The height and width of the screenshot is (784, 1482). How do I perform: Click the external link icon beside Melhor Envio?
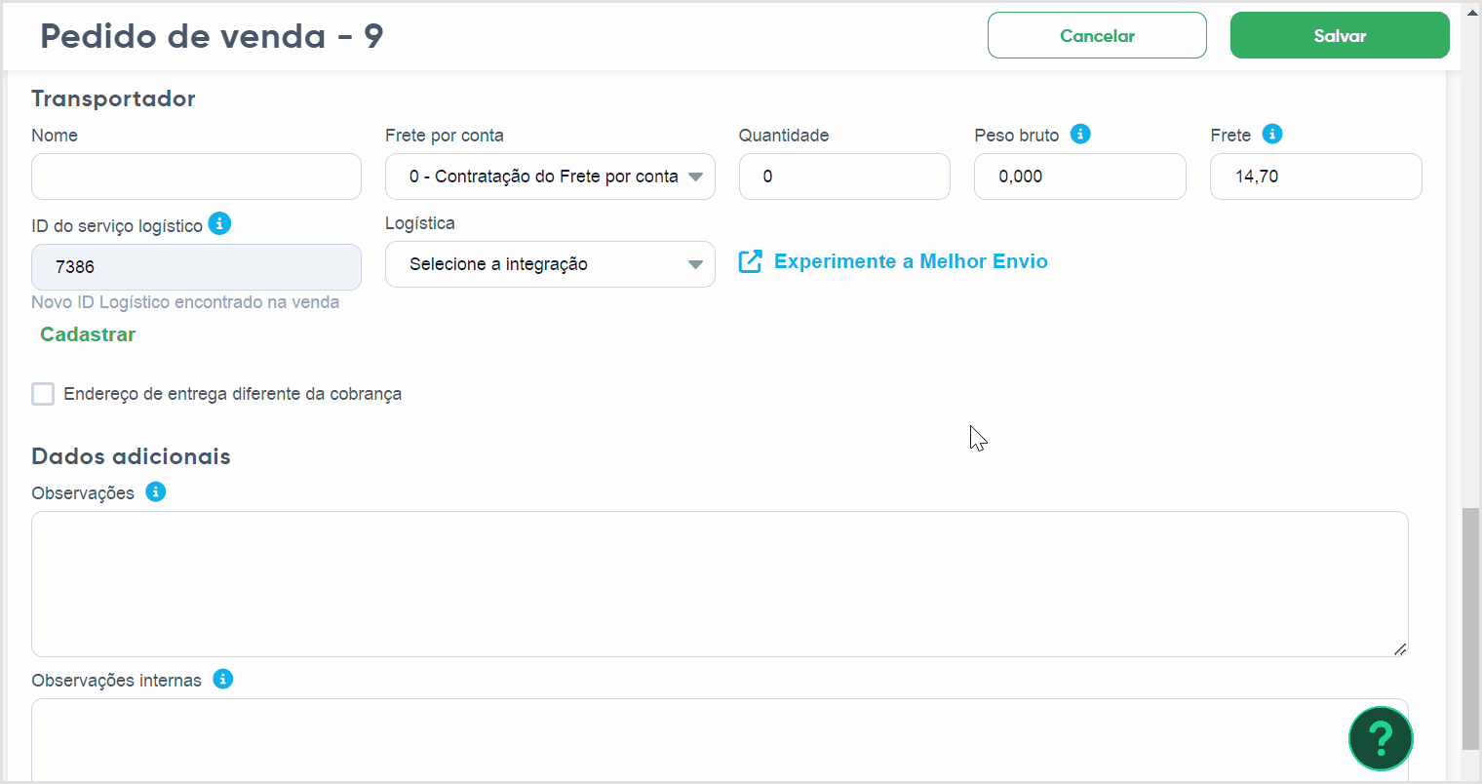coord(750,261)
